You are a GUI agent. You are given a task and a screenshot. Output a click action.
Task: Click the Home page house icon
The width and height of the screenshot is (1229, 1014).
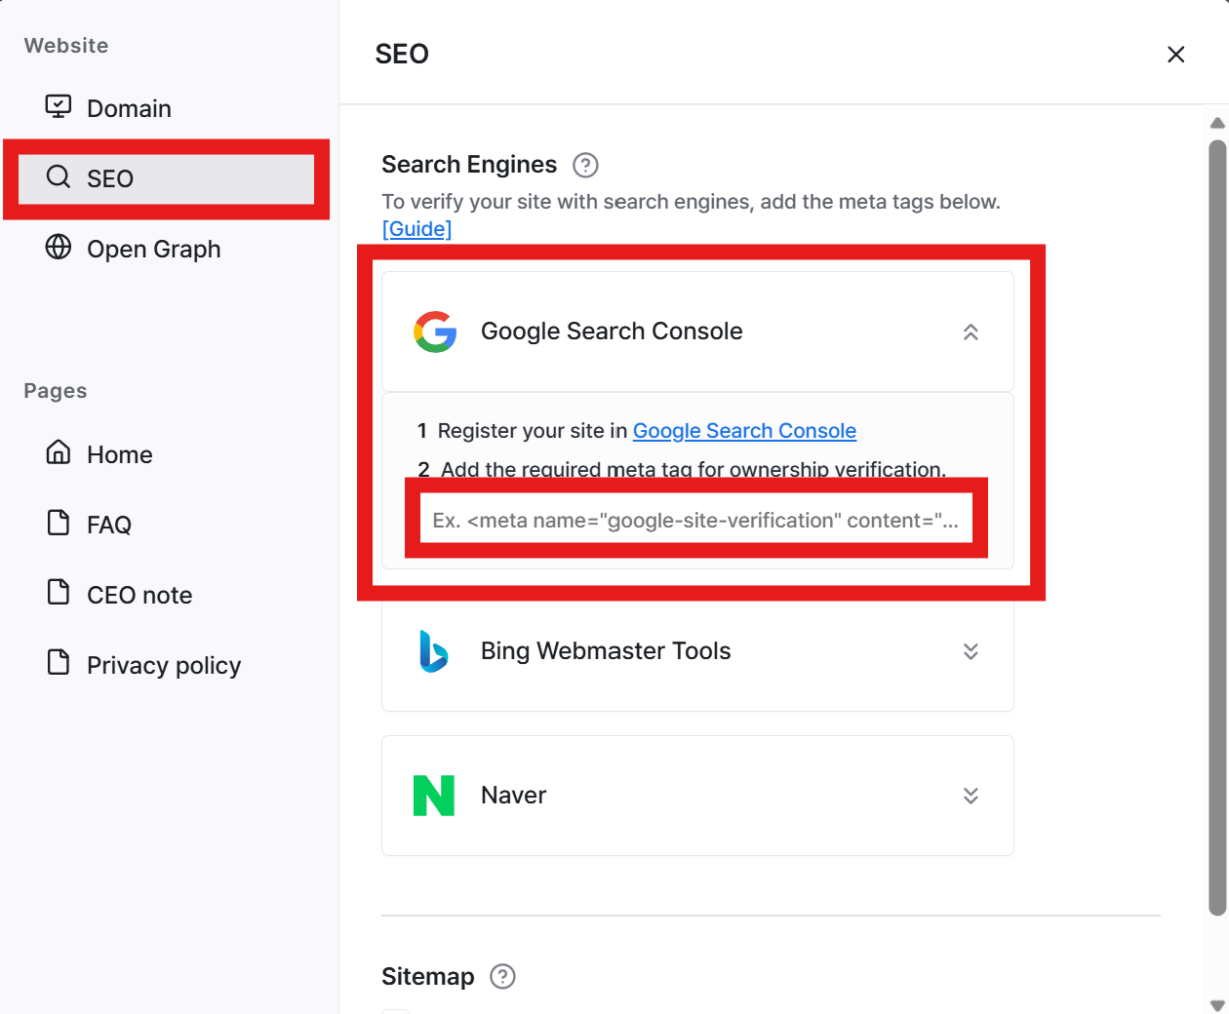click(59, 452)
